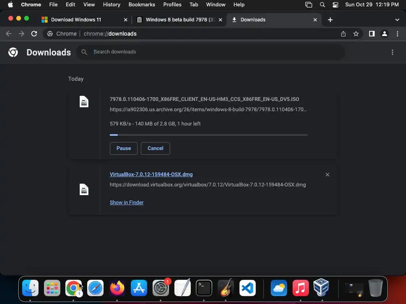Launch GarageBand from the Dock
Screen dimensions: 406x304
tap(226, 288)
